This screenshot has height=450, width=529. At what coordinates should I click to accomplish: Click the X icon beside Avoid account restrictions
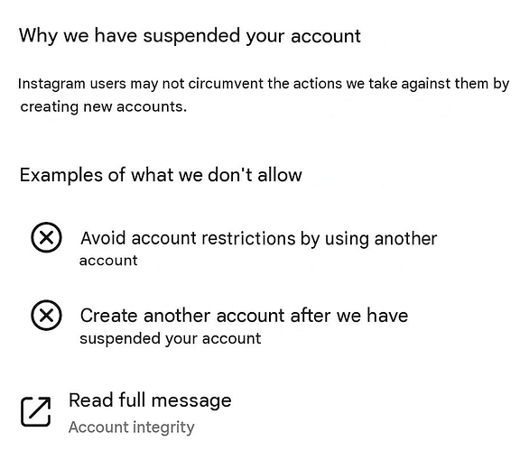(x=46, y=237)
